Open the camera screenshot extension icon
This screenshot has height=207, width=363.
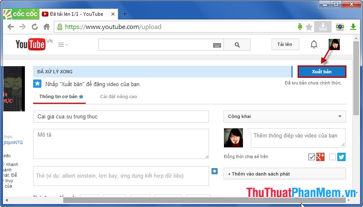coord(340,27)
